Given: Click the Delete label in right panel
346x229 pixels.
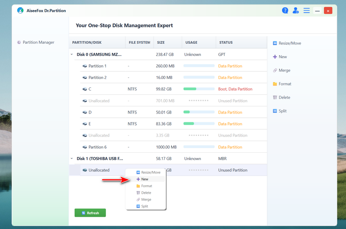Looking at the screenshot, I should pos(284,97).
